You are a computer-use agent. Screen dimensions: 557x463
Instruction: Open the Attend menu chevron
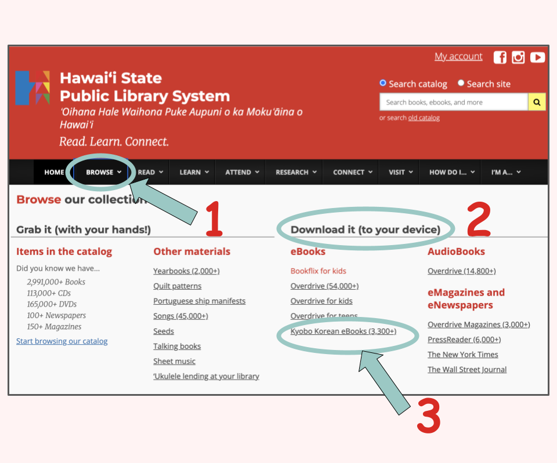(257, 172)
